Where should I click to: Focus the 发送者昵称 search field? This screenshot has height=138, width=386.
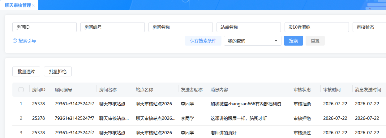(317, 27)
